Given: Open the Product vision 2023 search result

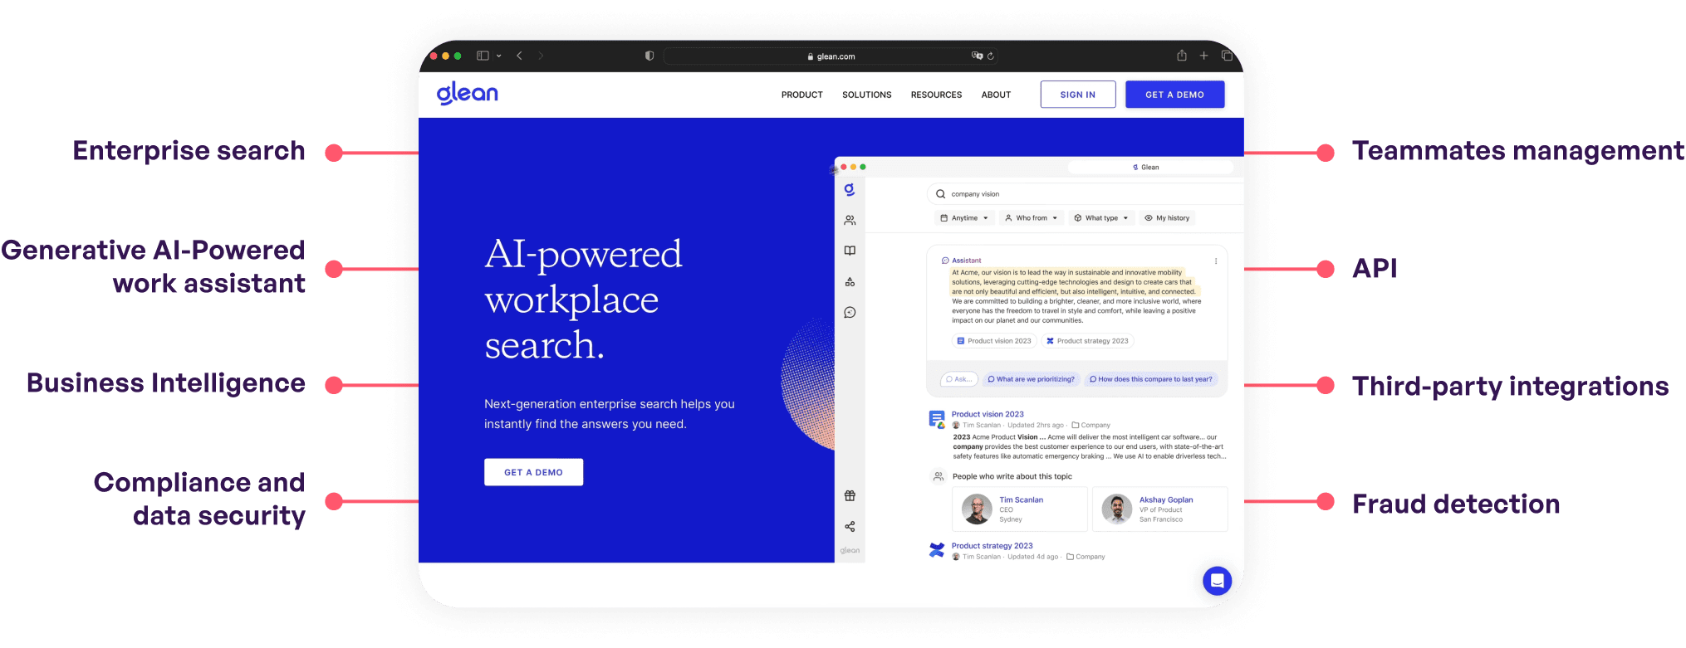Looking at the screenshot, I should [x=988, y=414].
